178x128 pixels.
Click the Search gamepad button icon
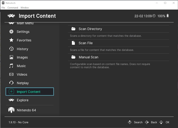pos(130,122)
